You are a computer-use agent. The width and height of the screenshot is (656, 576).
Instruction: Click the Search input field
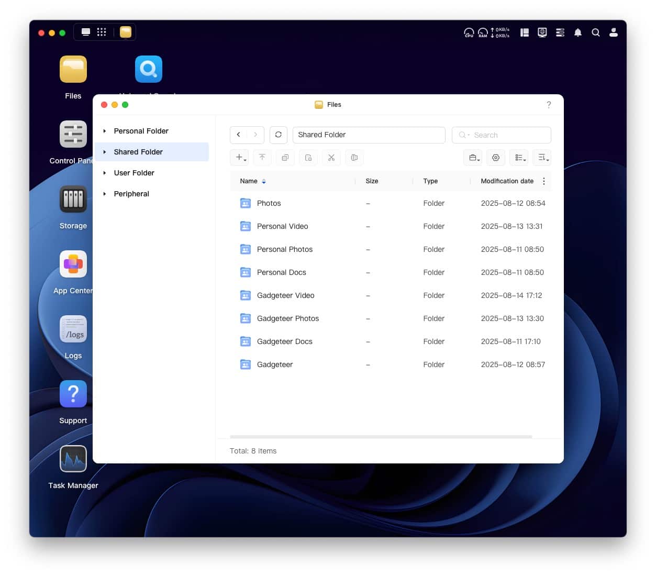(x=502, y=135)
